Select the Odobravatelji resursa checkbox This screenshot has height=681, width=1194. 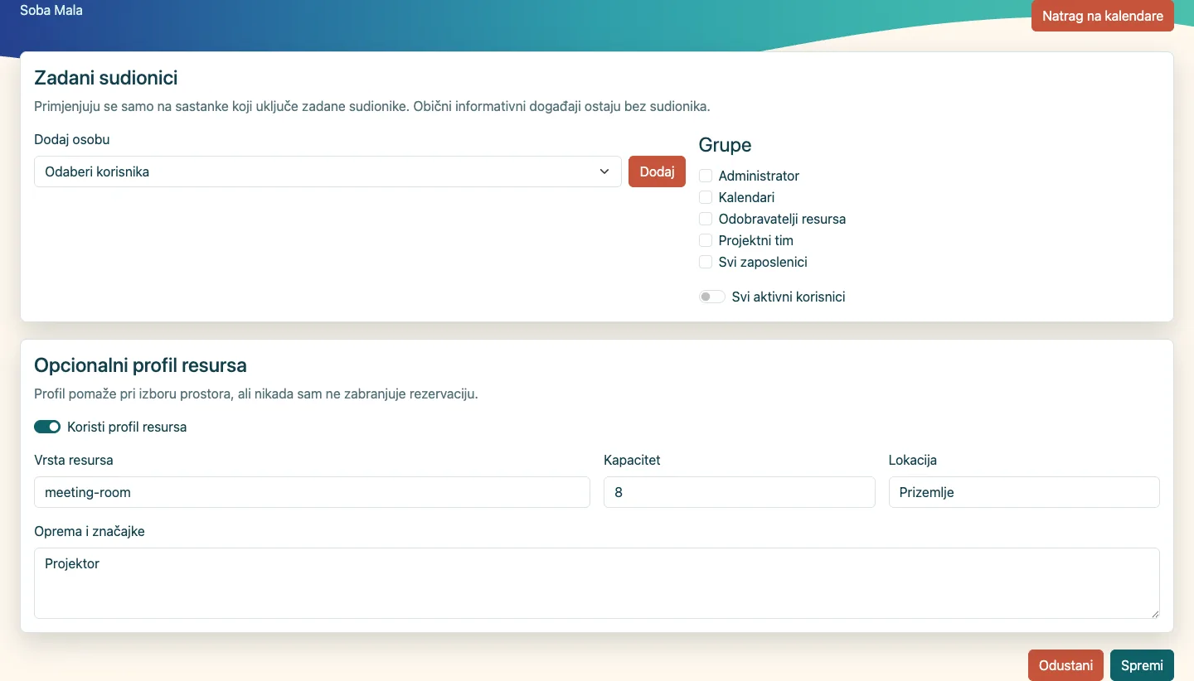click(706, 219)
